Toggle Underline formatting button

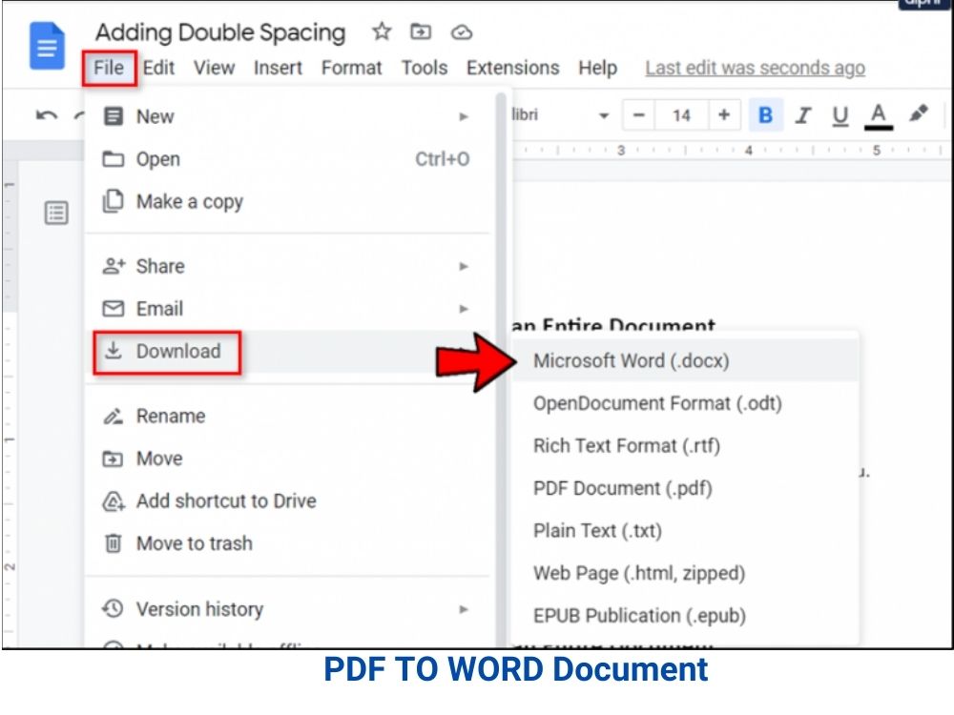coord(840,115)
